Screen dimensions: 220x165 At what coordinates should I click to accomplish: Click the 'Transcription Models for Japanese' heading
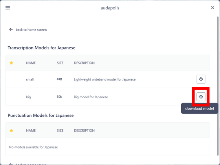(x=42, y=48)
